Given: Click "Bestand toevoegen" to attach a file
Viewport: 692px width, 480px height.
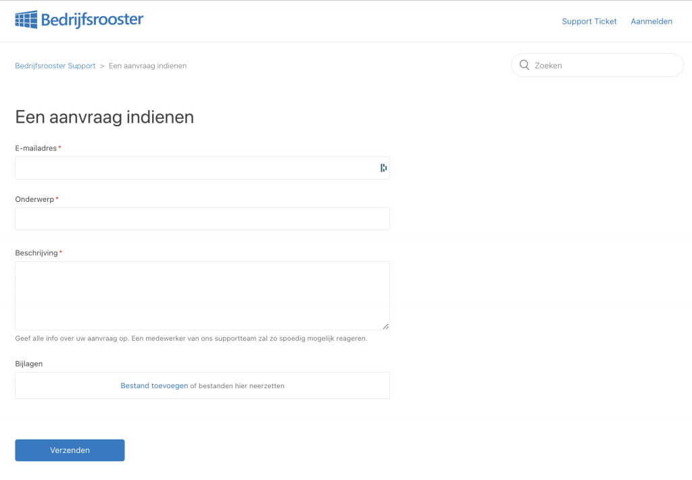Looking at the screenshot, I should pos(153,385).
